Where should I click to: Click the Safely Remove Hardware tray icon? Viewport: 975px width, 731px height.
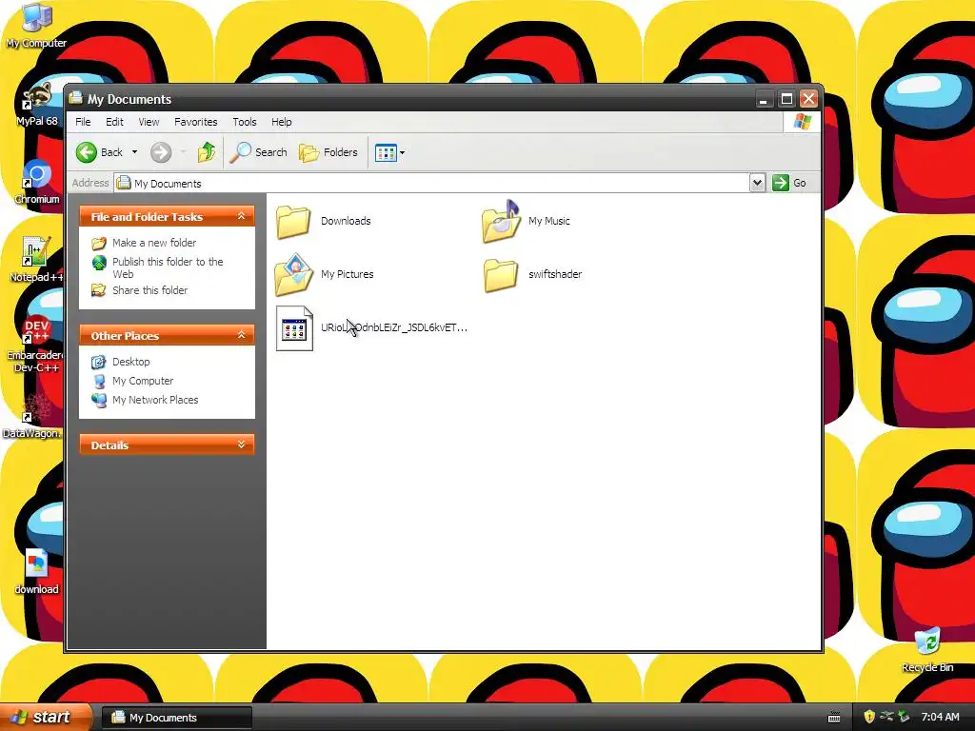(904, 717)
